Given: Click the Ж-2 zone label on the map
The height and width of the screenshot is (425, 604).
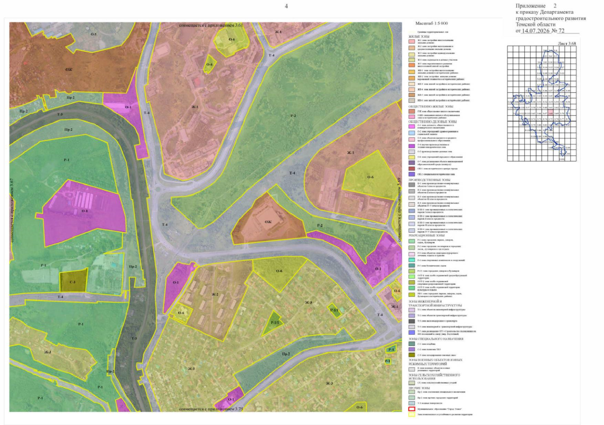Looking at the screenshot, I should [215, 294].
